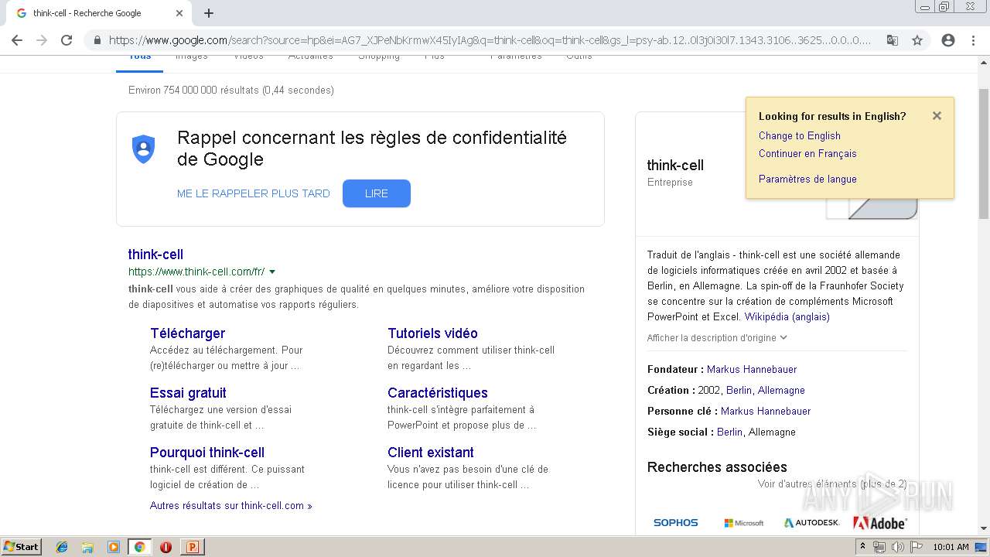The image size is (990, 557).
Task: Open the Chrome profile account icon
Action: 948,40
